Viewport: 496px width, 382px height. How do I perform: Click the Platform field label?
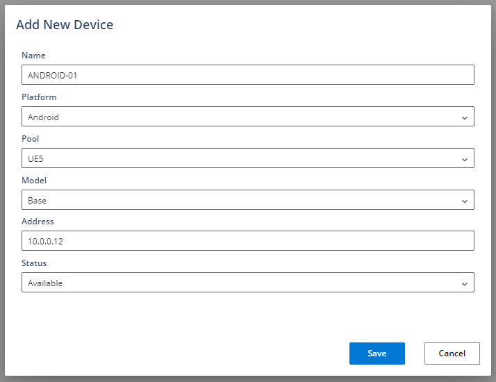tap(39, 97)
